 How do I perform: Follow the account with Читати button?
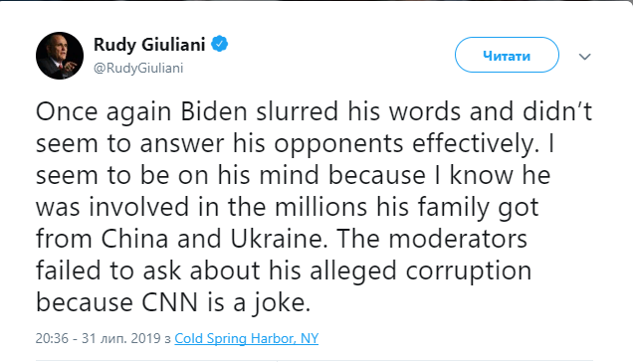coord(507,55)
